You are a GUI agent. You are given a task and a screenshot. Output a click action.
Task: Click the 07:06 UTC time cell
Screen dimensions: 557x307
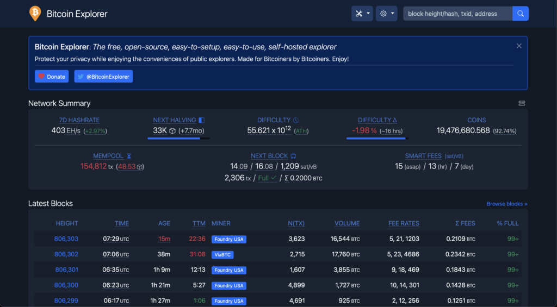(116, 254)
